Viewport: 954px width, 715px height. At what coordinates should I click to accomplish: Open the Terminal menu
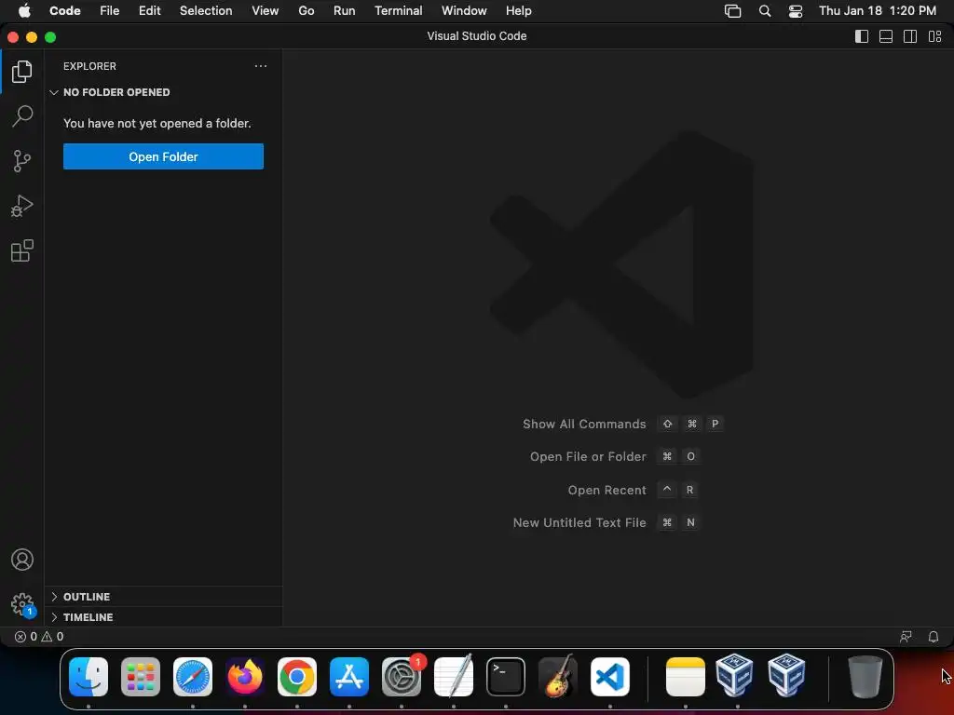(x=398, y=10)
